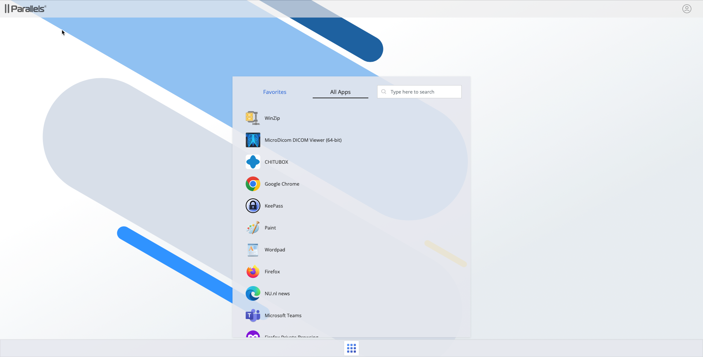Toggle the app launcher grid button
Image resolution: width=703 pixels, height=357 pixels.
coord(351,348)
